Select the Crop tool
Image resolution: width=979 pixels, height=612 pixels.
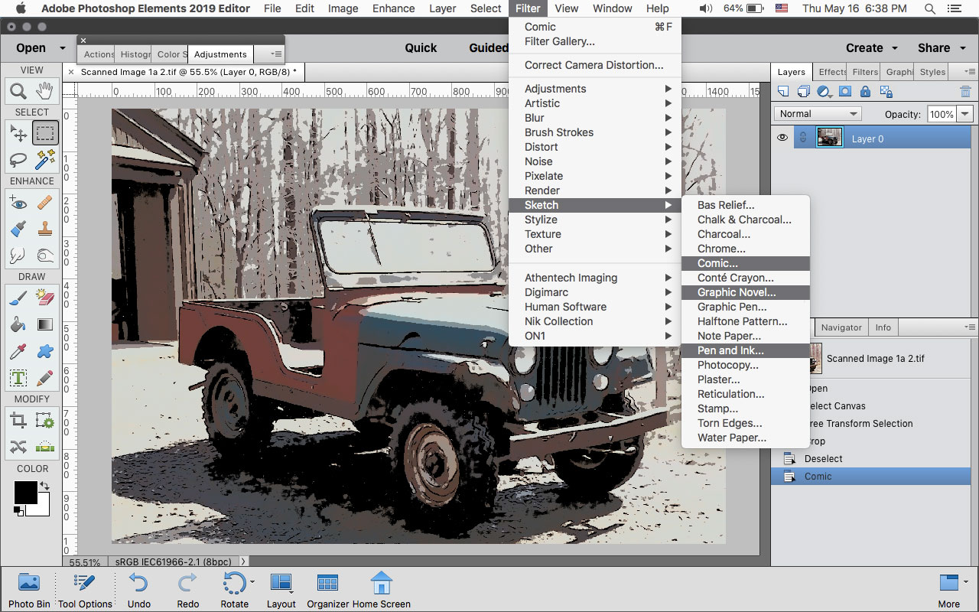click(x=18, y=420)
